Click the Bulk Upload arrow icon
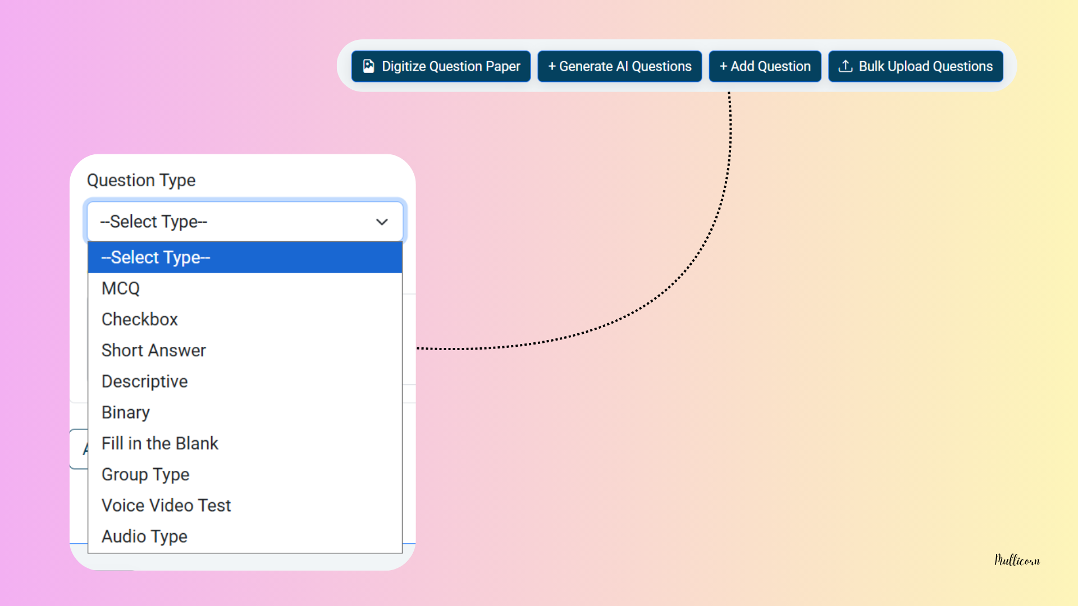 pos(845,66)
